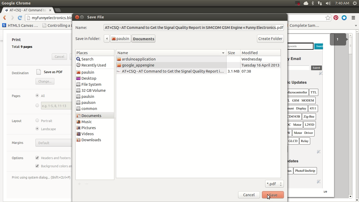The image size is (359, 202).
Task: Sort files by Modified column
Action: [260, 53]
